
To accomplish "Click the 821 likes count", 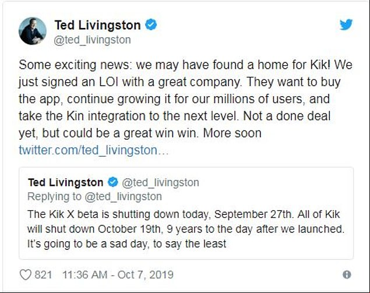I will [43, 275].
